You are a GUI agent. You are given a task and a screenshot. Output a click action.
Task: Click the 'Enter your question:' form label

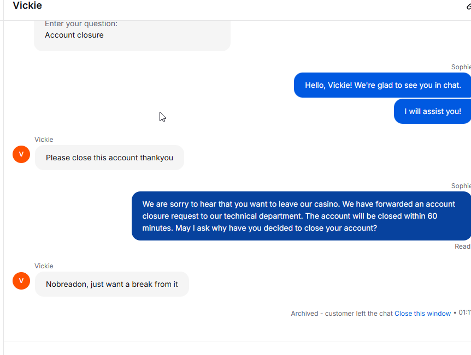click(81, 23)
